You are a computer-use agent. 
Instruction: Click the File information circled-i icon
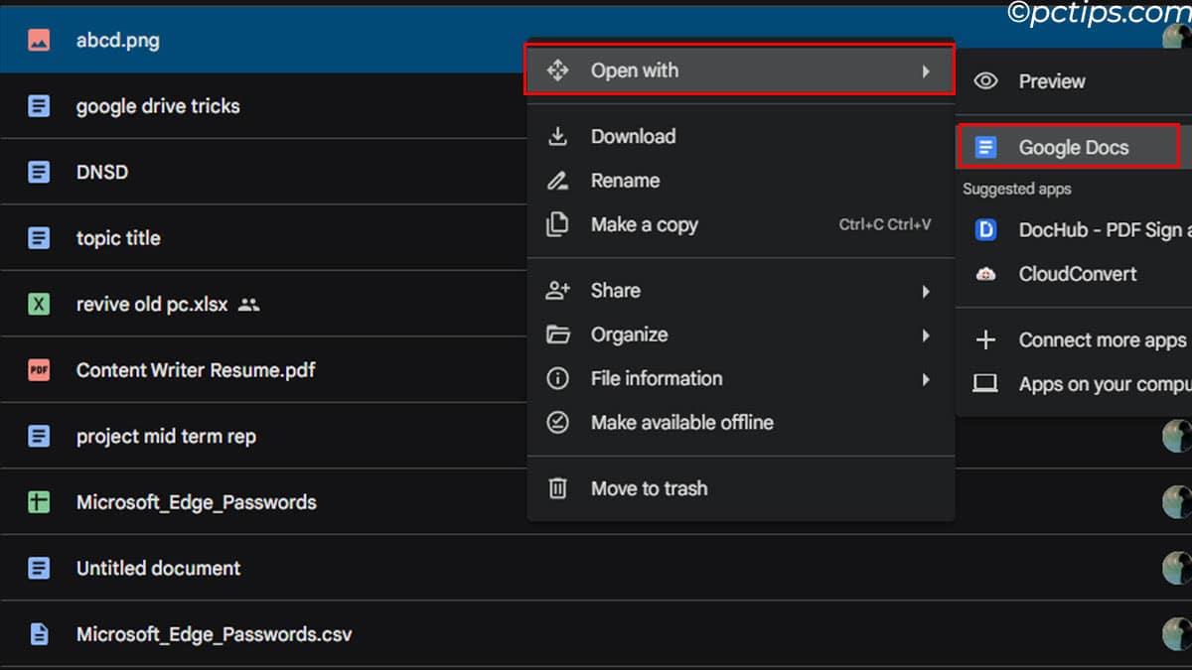click(558, 378)
